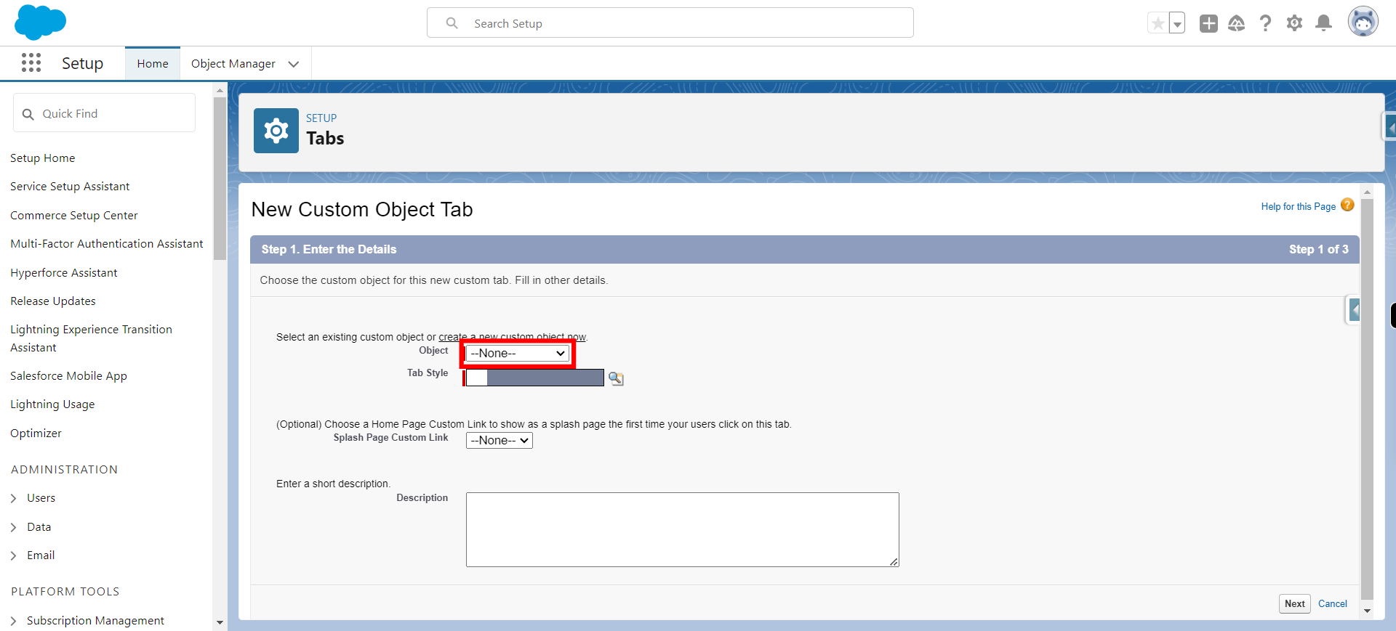The width and height of the screenshot is (1396, 631).
Task: Click the orange help icon beside Help for this Page
Action: pyautogui.click(x=1347, y=205)
